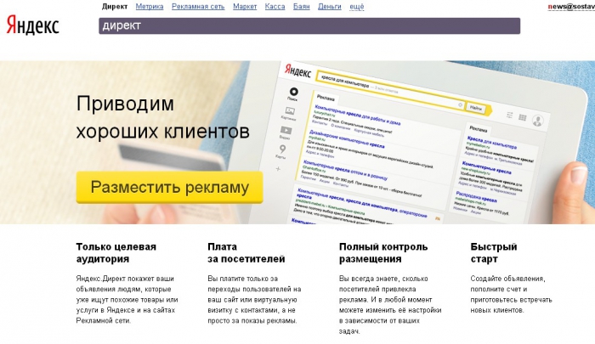This screenshot has height=344, width=595.
Task: Open the Директ tab in top navigation
Action: tap(115, 7)
